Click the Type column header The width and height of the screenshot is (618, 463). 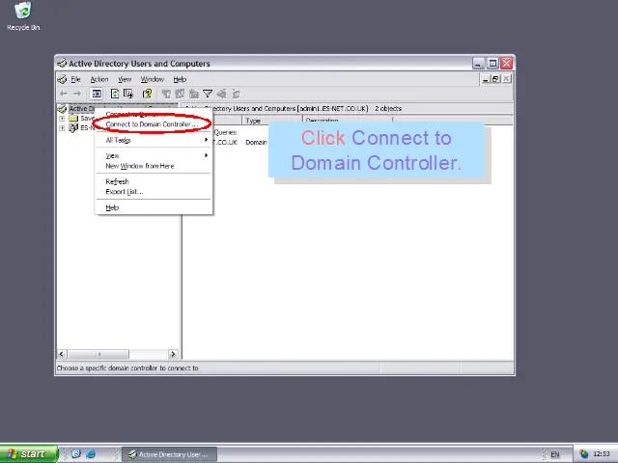pyautogui.click(x=253, y=121)
